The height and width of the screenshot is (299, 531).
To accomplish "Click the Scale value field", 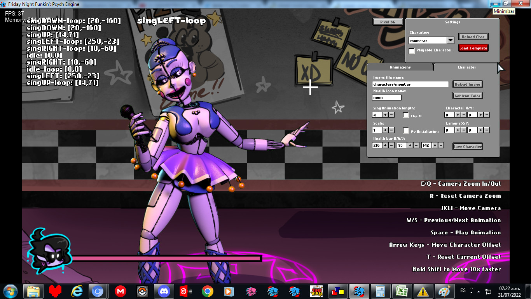I will tap(377, 130).
